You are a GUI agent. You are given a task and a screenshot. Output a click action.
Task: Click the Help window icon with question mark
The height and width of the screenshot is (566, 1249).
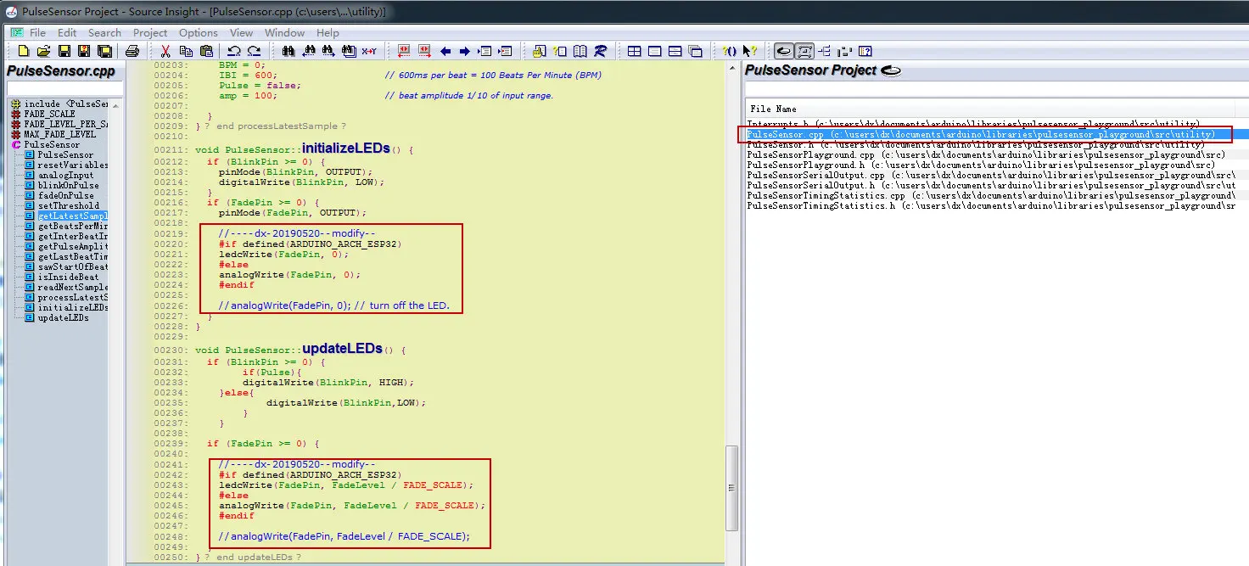coord(865,51)
